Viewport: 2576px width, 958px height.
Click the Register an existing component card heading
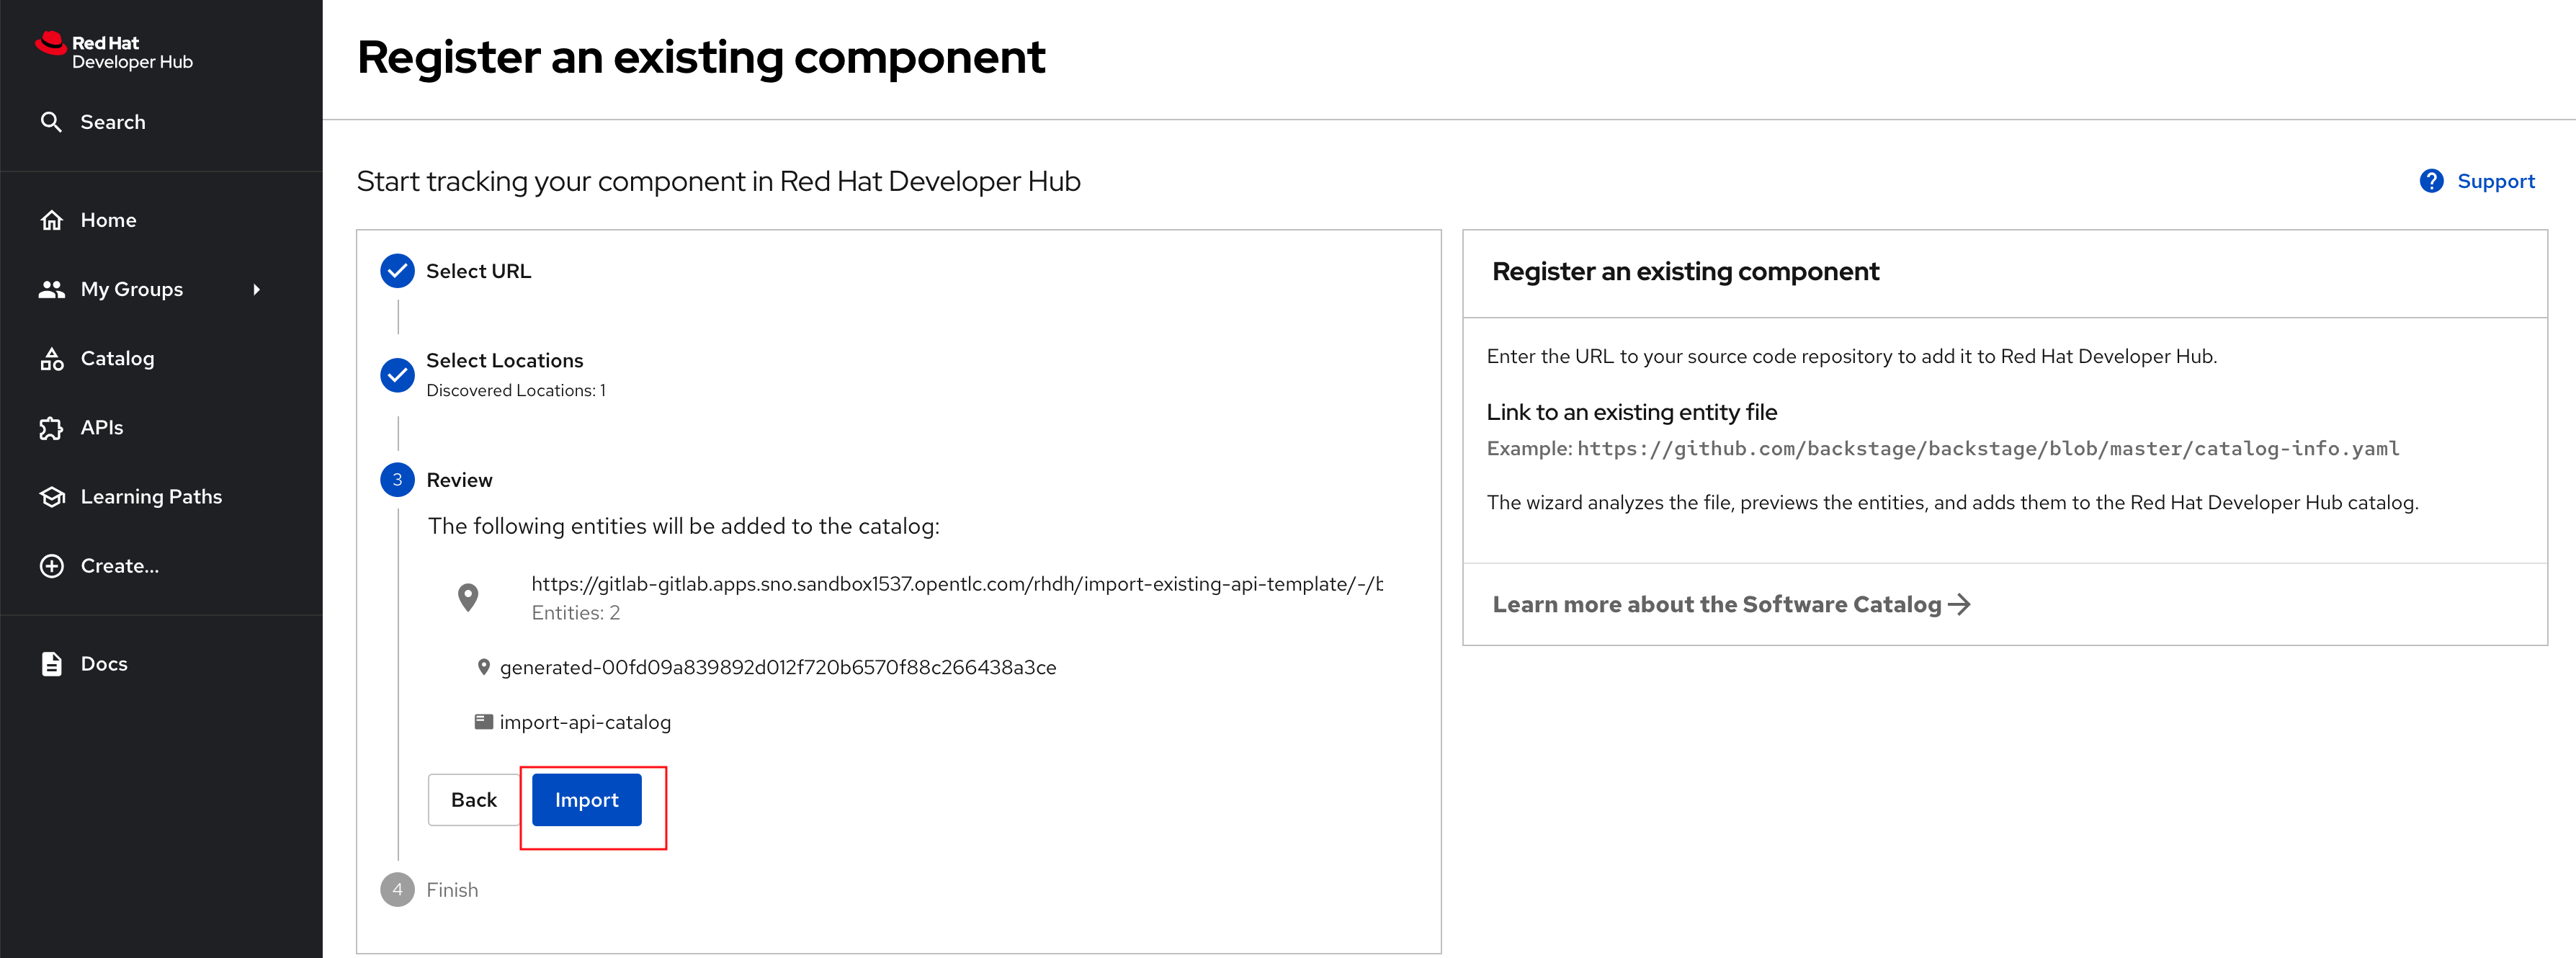[1685, 272]
